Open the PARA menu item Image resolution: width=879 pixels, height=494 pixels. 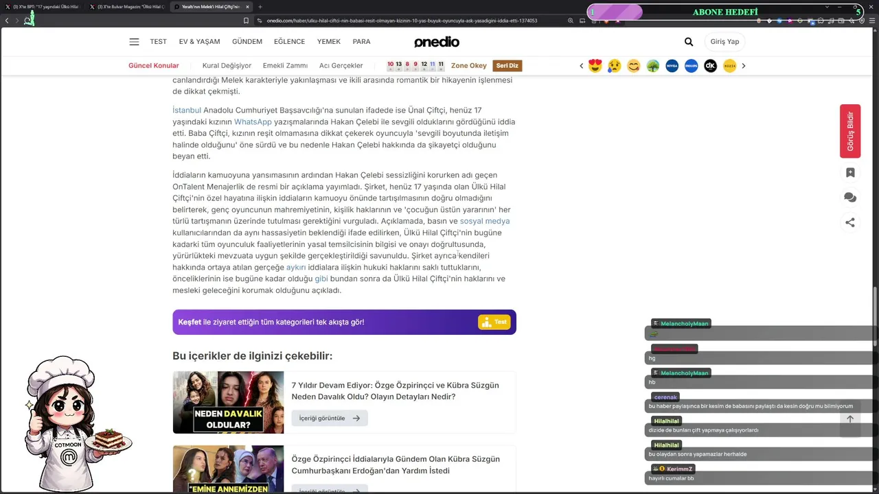[x=362, y=42]
